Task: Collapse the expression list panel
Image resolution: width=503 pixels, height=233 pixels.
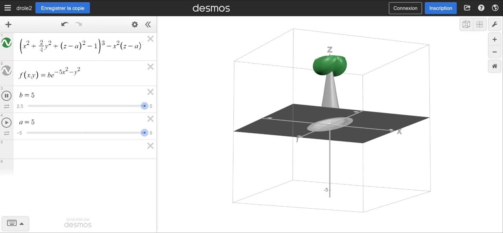Action: click(148, 24)
